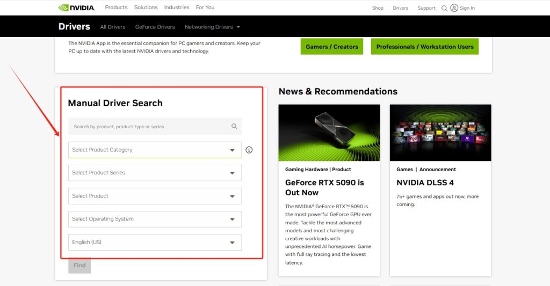The width and height of the screenshot is (550, 286).
Task: Go to GeForce Drivers tab
Action: point(155,27)
